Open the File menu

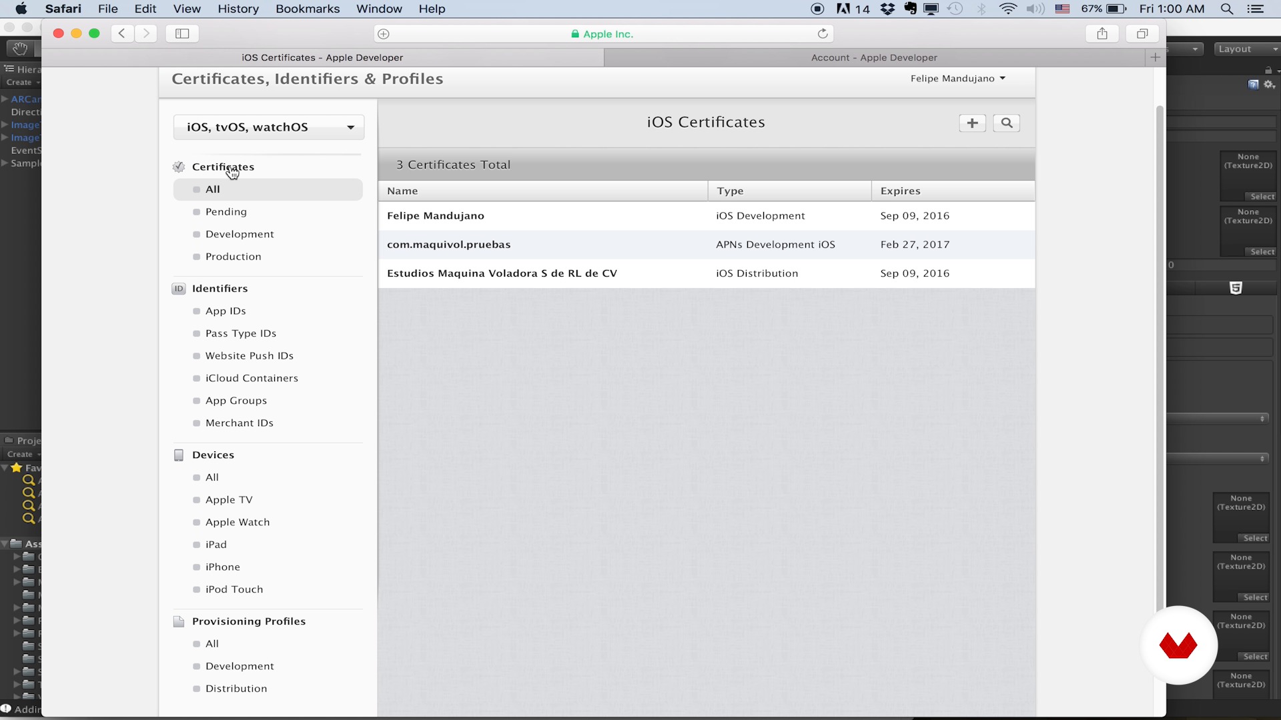tap(107, 9)
